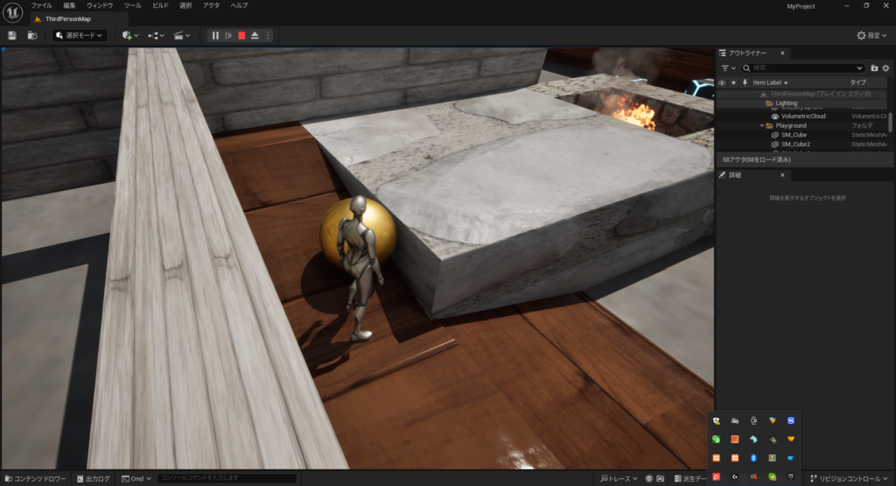Open the コンテンツドロワー button
This screenshot has height=486, width=896.
[35, 479]
